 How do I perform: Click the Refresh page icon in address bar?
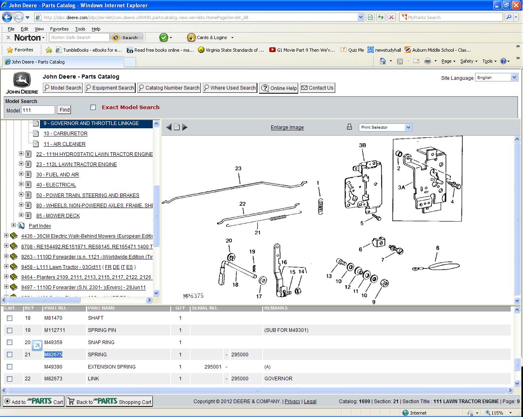tap(380, 17)
